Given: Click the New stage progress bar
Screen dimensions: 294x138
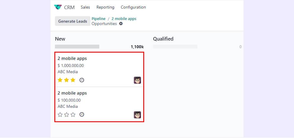Looking at the screenshot, I should pyautogui.click(x=77, y=46).
